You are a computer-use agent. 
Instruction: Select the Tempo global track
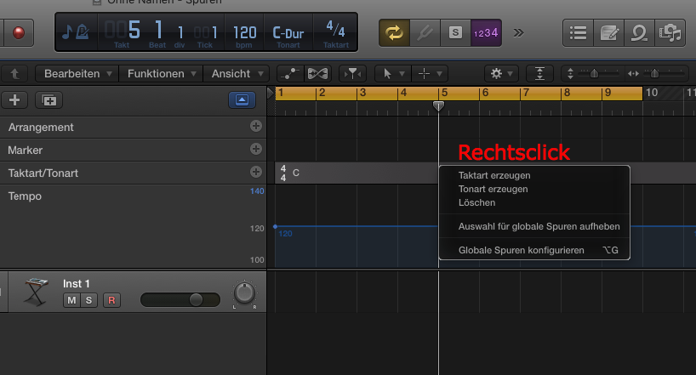click(x=134, y=226)
